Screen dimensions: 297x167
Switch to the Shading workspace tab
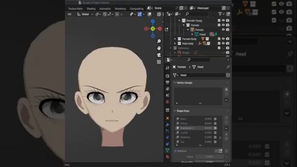(91, 9)
